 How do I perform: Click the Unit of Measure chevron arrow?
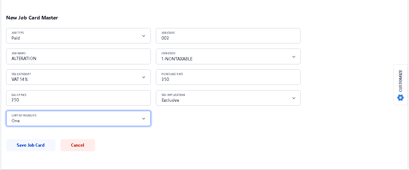(x=143, y=119)
